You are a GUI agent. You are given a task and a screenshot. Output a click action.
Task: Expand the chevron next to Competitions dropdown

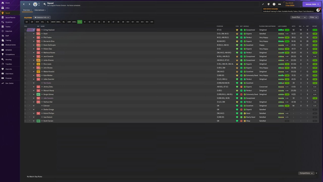[x=316, y=173]
